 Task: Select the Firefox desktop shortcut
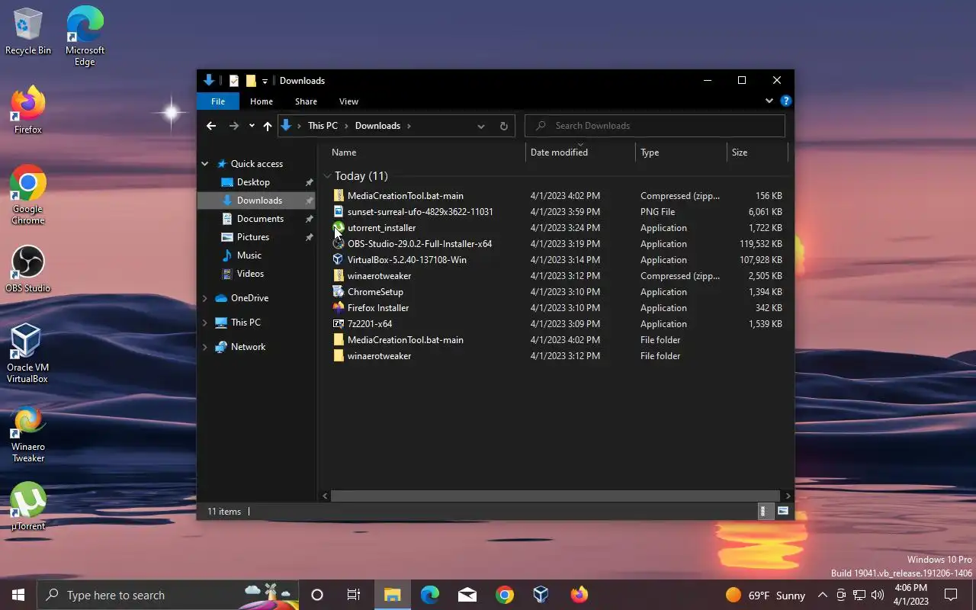[x=28, y=111]
